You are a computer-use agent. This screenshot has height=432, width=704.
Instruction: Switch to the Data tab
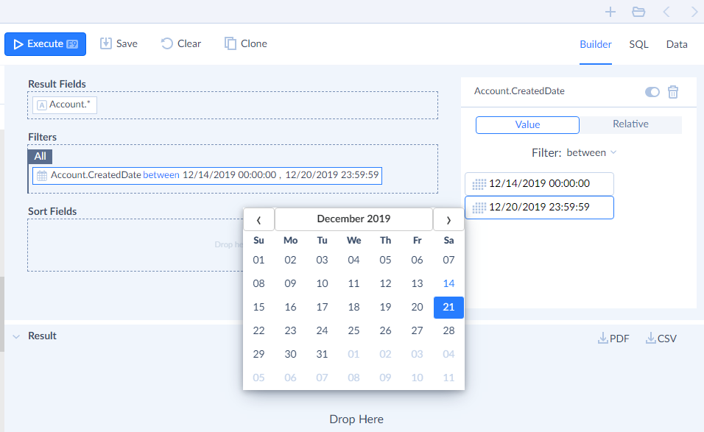tap(676, 44)
